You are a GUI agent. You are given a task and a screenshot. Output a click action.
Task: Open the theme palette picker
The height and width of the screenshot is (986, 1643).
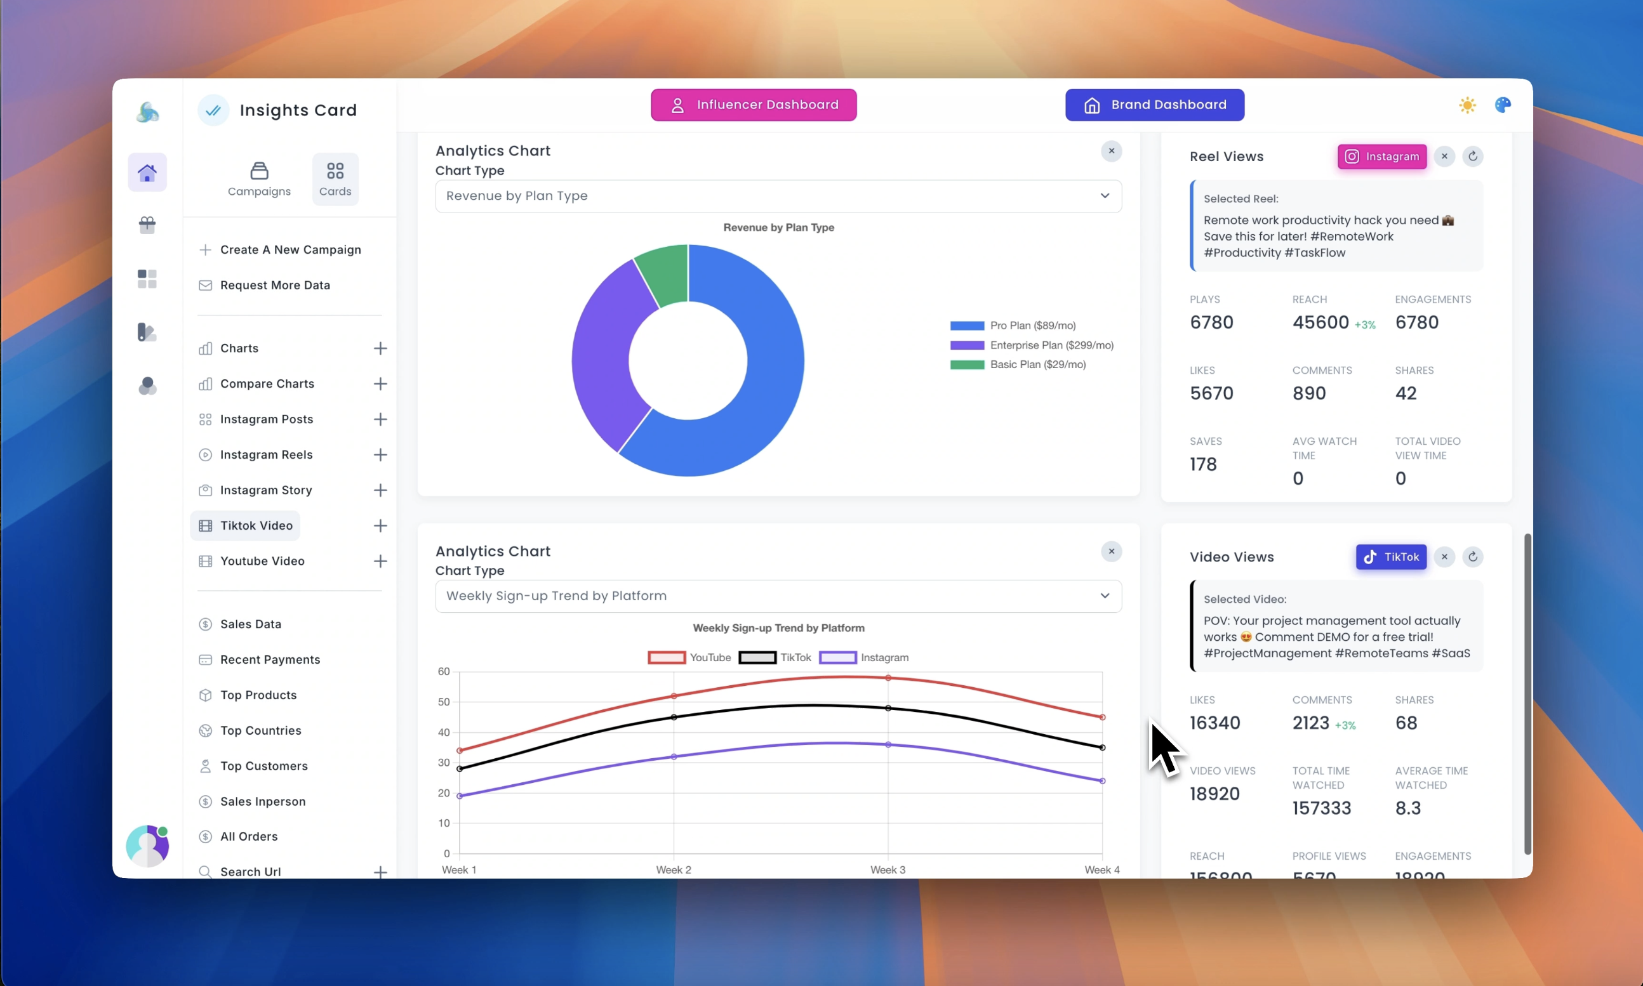1503,105
